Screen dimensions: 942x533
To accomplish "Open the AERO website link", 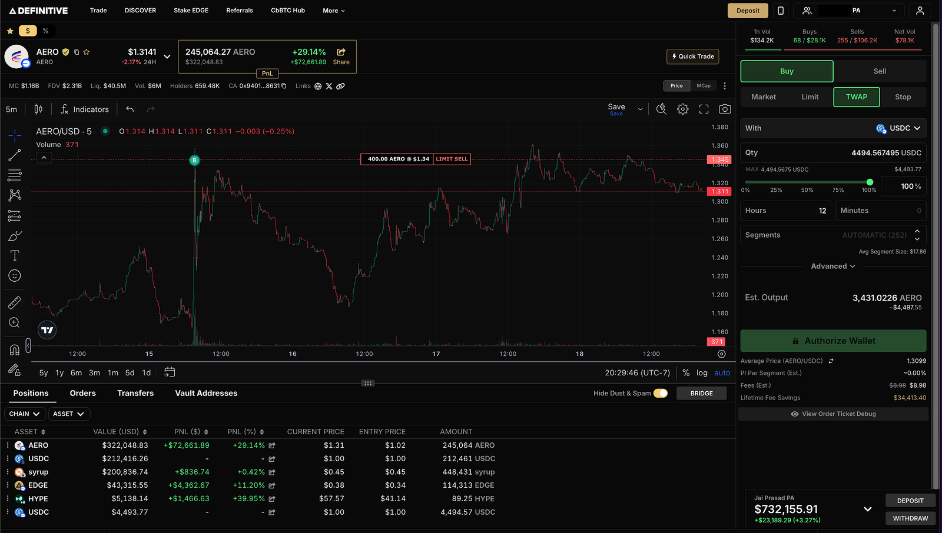I will pos(318,86).
